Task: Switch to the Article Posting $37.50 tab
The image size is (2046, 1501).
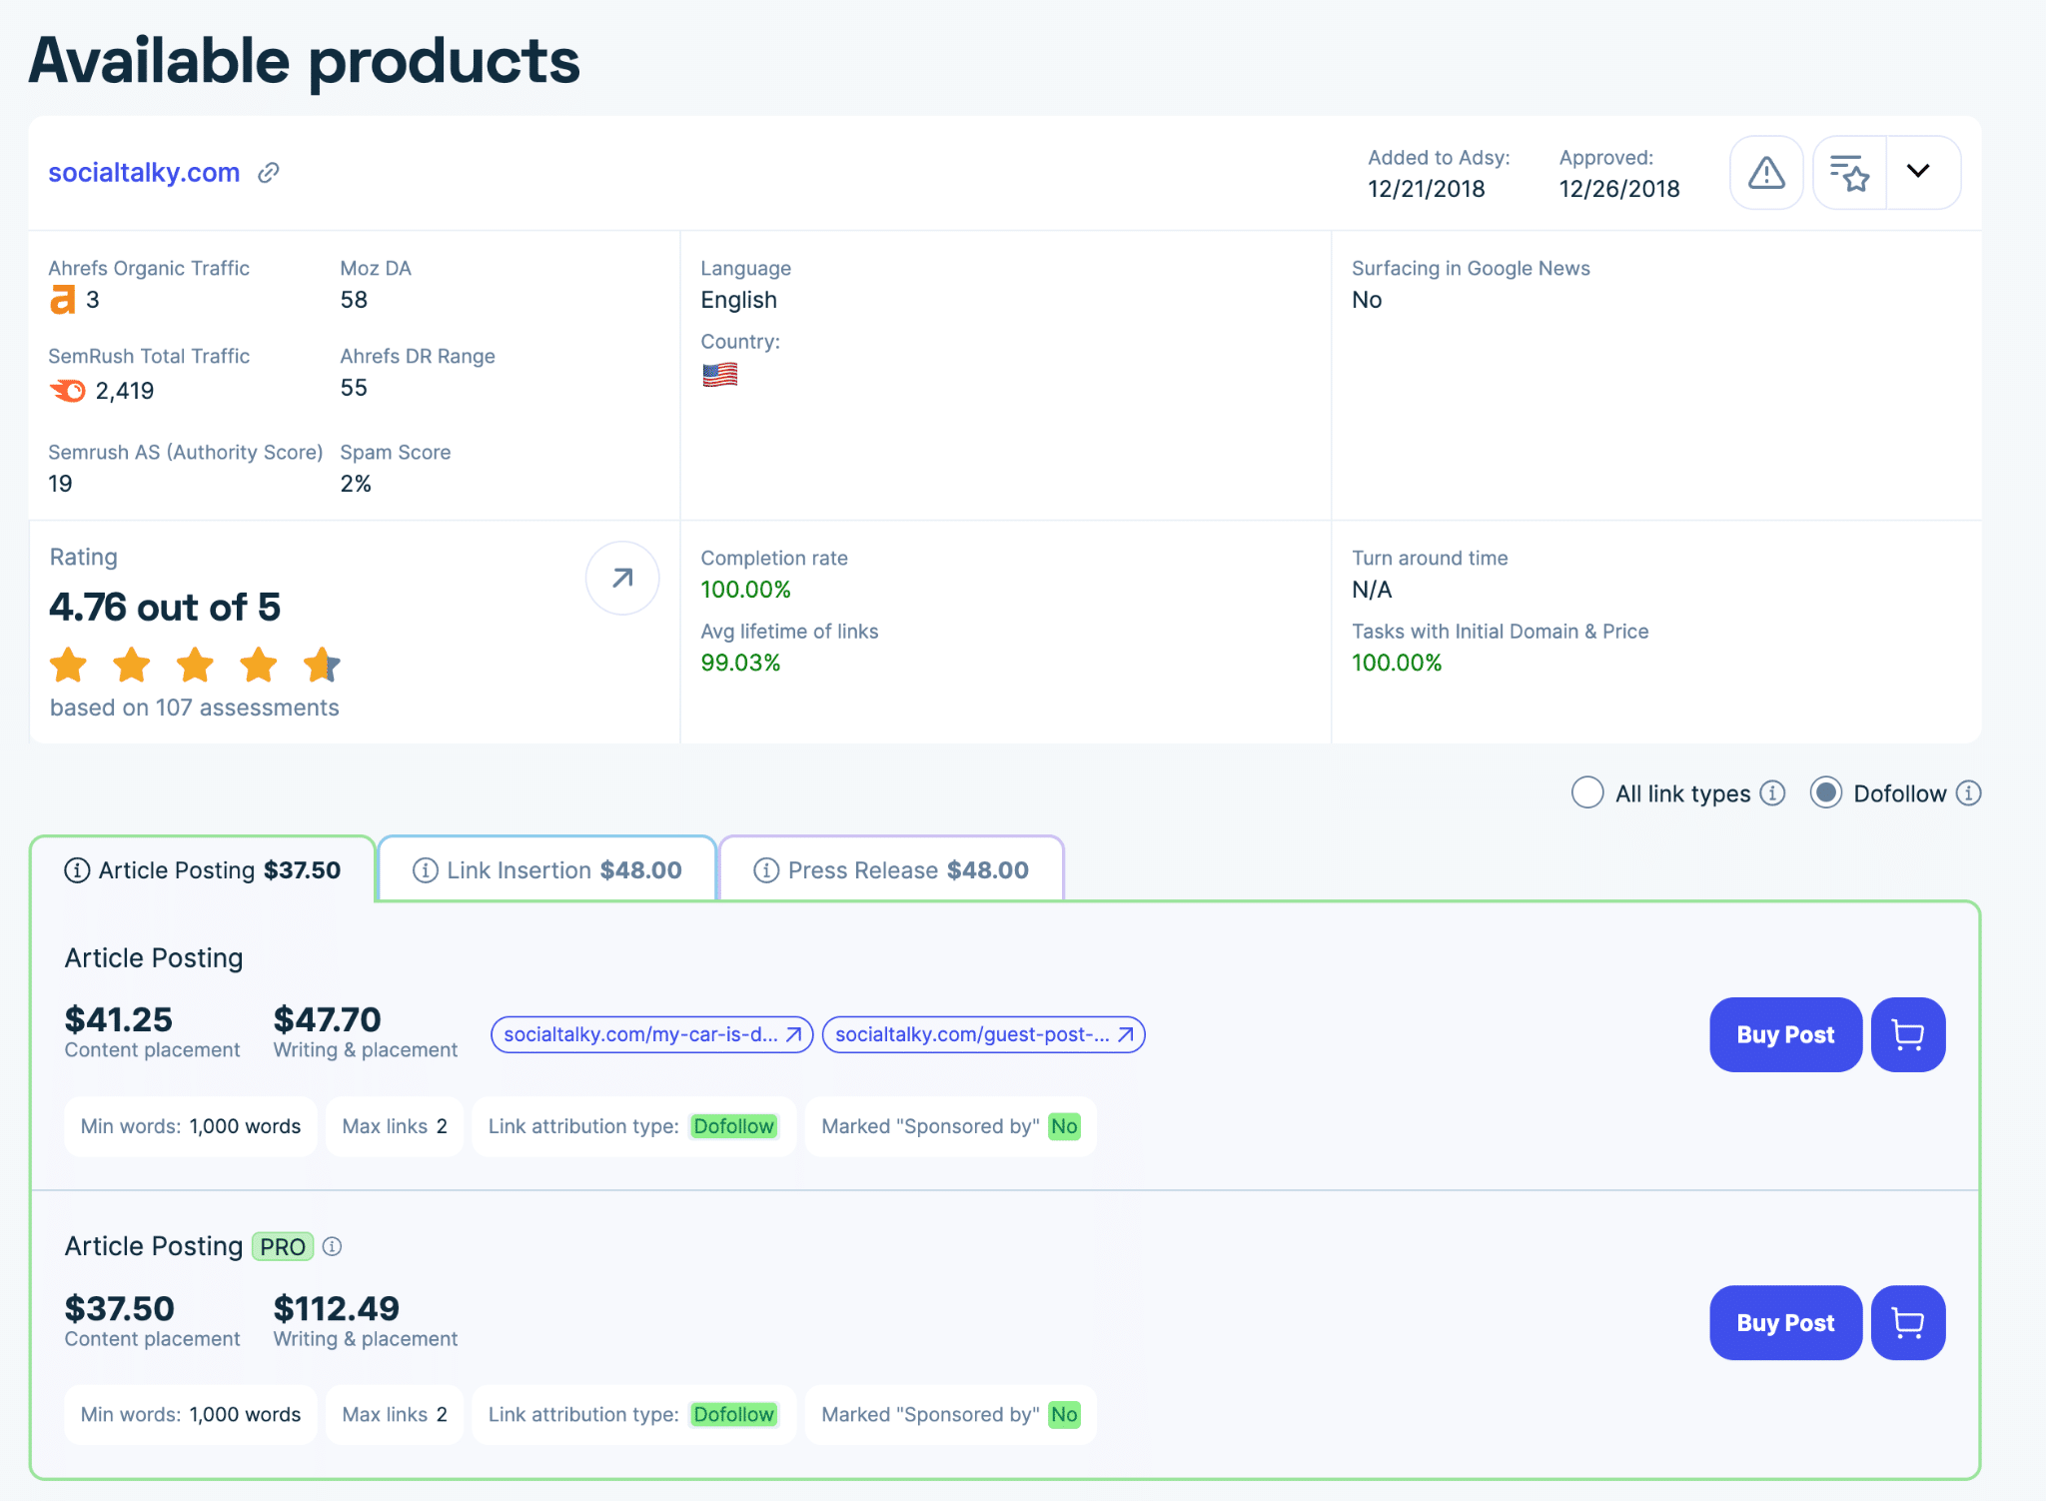Action: pos(203,869)
